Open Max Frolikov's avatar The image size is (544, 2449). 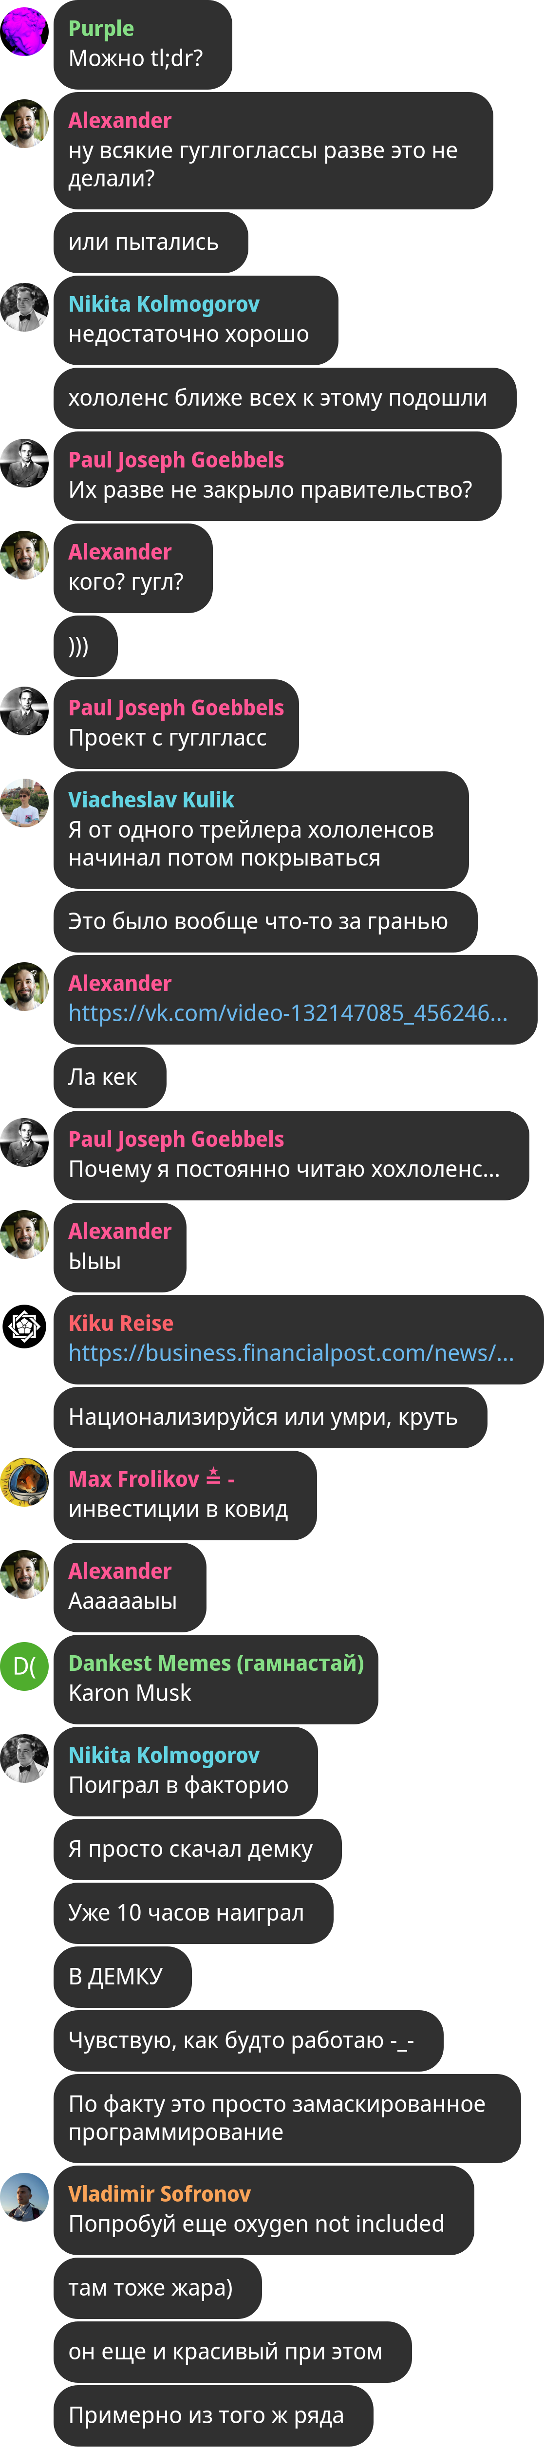click(x=25, y=1482)
